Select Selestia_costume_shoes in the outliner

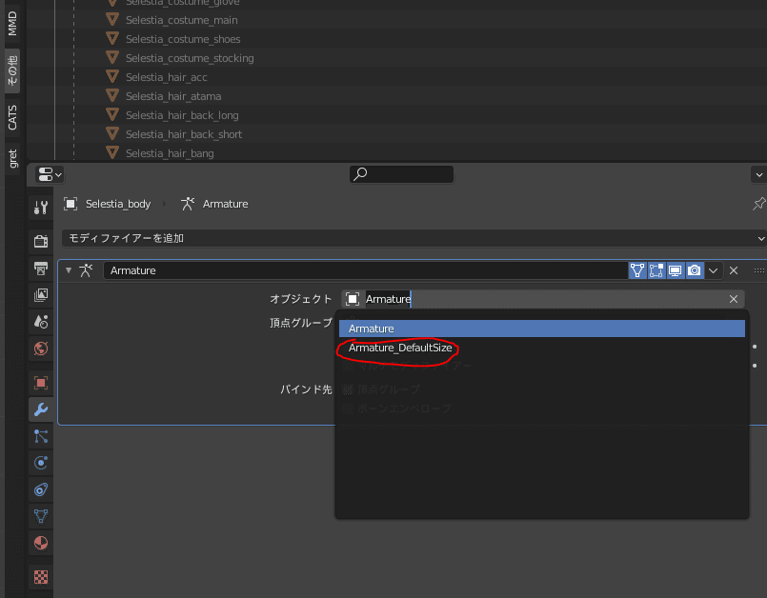pyautogui.click(x=183, y=39)
